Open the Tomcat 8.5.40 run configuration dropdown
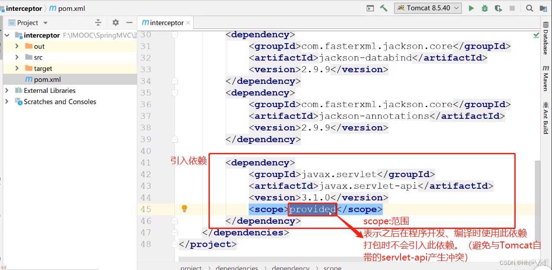Image resolution: width=552 pixels, height=270 pixels. coord(428,8)
